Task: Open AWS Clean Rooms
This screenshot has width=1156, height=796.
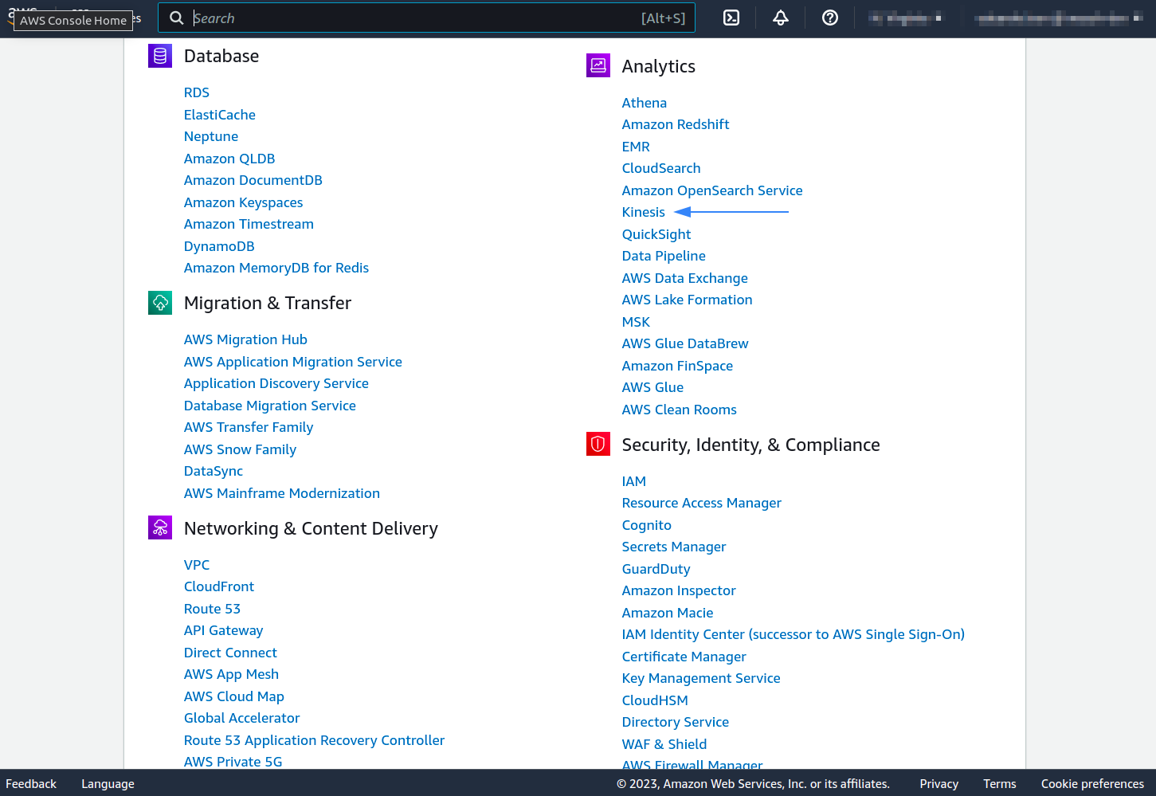Action: click(x=680, y=410)
